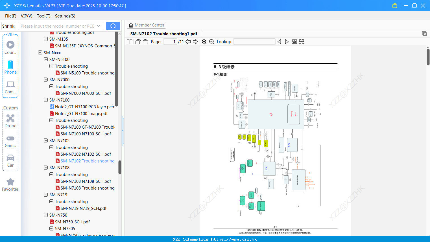Toggle Abi match-case option
This screenshot has height=242, width=430.
click(x=294, y=41)
